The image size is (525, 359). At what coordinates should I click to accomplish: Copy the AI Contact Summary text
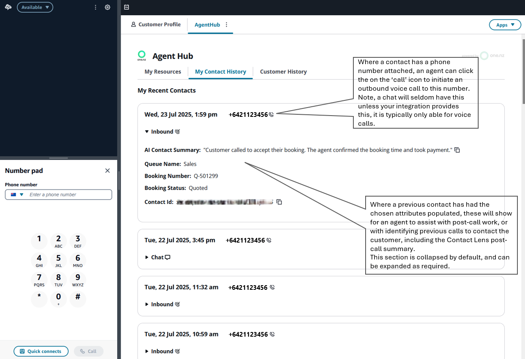click(457, 150)
